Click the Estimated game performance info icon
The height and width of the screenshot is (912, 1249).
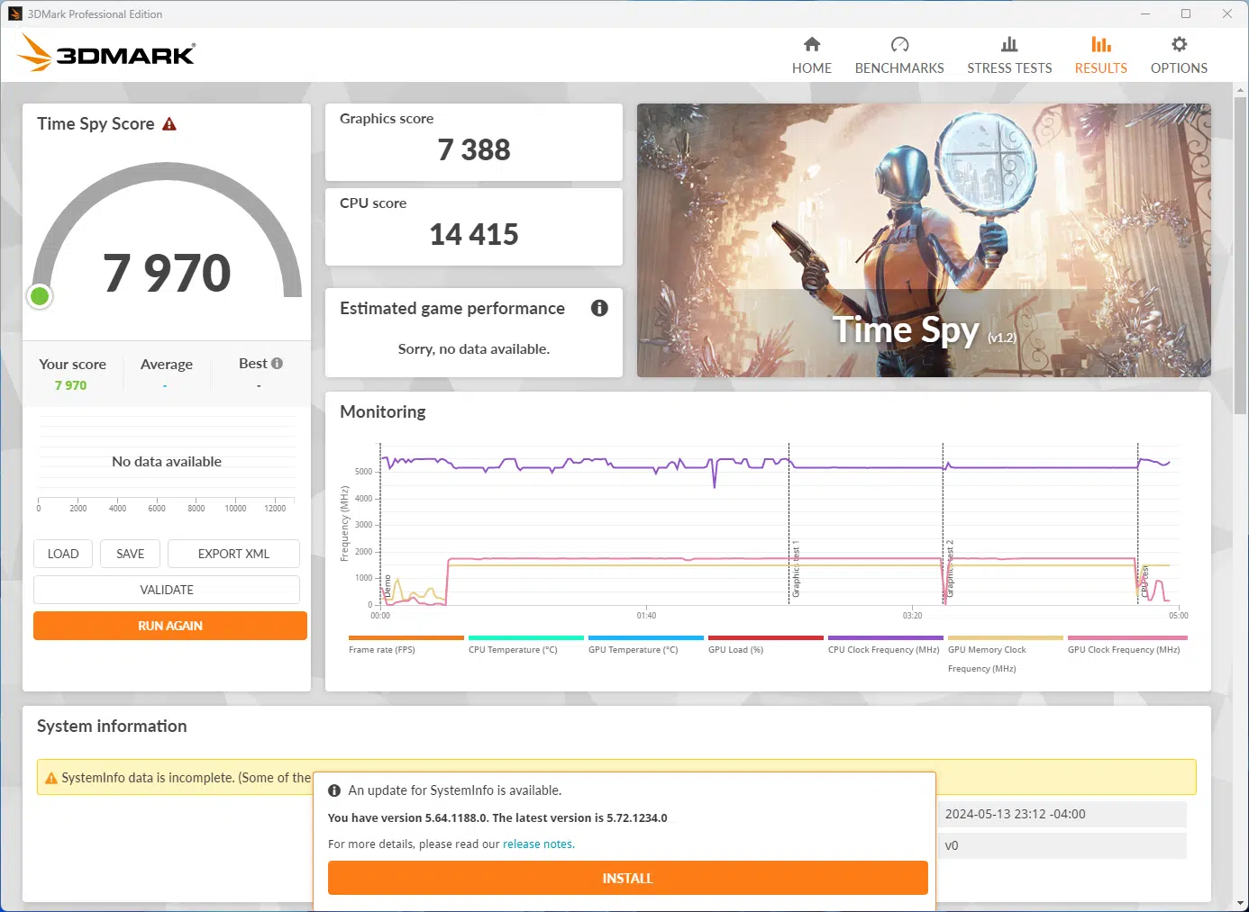tap(599, 308)
